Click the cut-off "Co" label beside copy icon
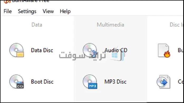The image size is (184, 103). (181, 82)
